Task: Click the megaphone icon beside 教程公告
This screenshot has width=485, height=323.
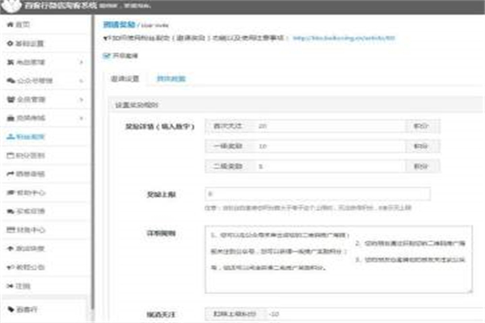Action: click(x=11, y=267)
